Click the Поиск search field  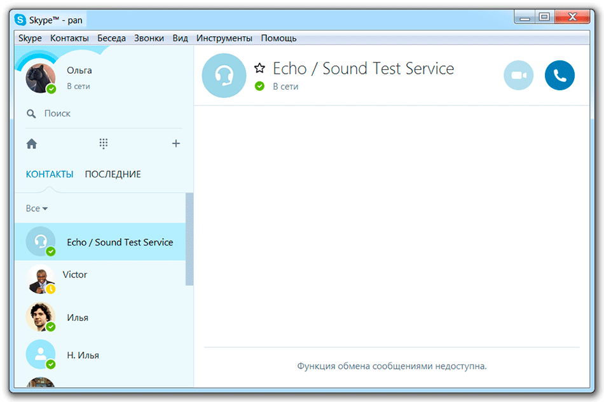coord(102,114)
